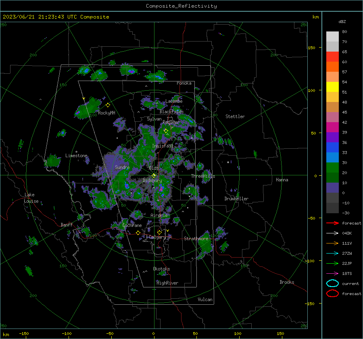
Task: Click the RockyMH label
Action: click(106, 113)
